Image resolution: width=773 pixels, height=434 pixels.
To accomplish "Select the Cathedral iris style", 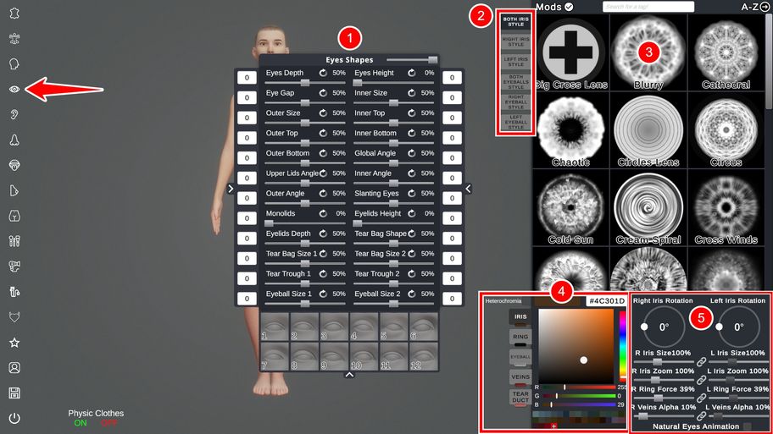I will 726,53.
